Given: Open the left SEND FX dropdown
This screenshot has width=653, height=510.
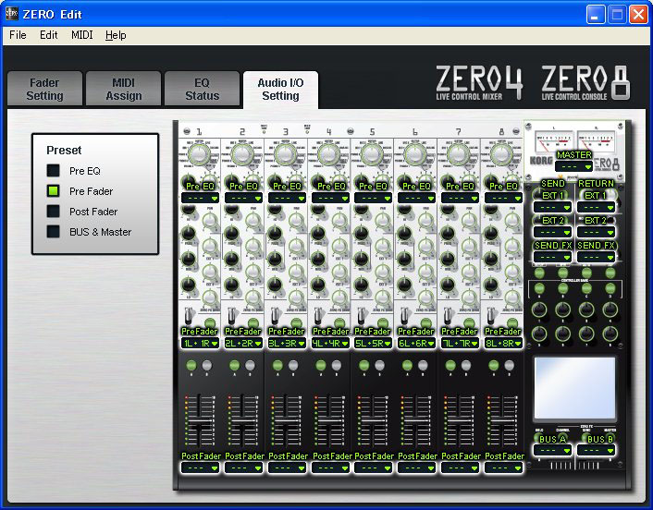Looking at the screenshot, I should tap(552, 257).
